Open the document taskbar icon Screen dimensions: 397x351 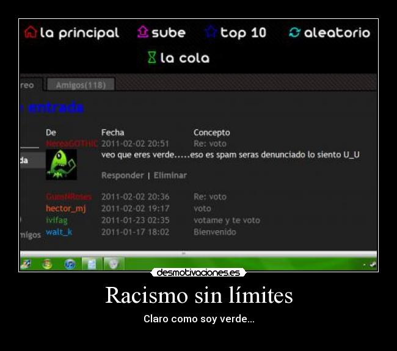coord(92,264)
